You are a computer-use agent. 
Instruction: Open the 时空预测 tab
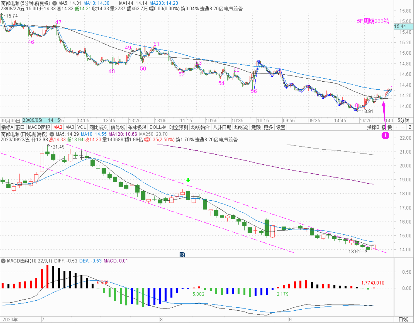click(178, 127)
